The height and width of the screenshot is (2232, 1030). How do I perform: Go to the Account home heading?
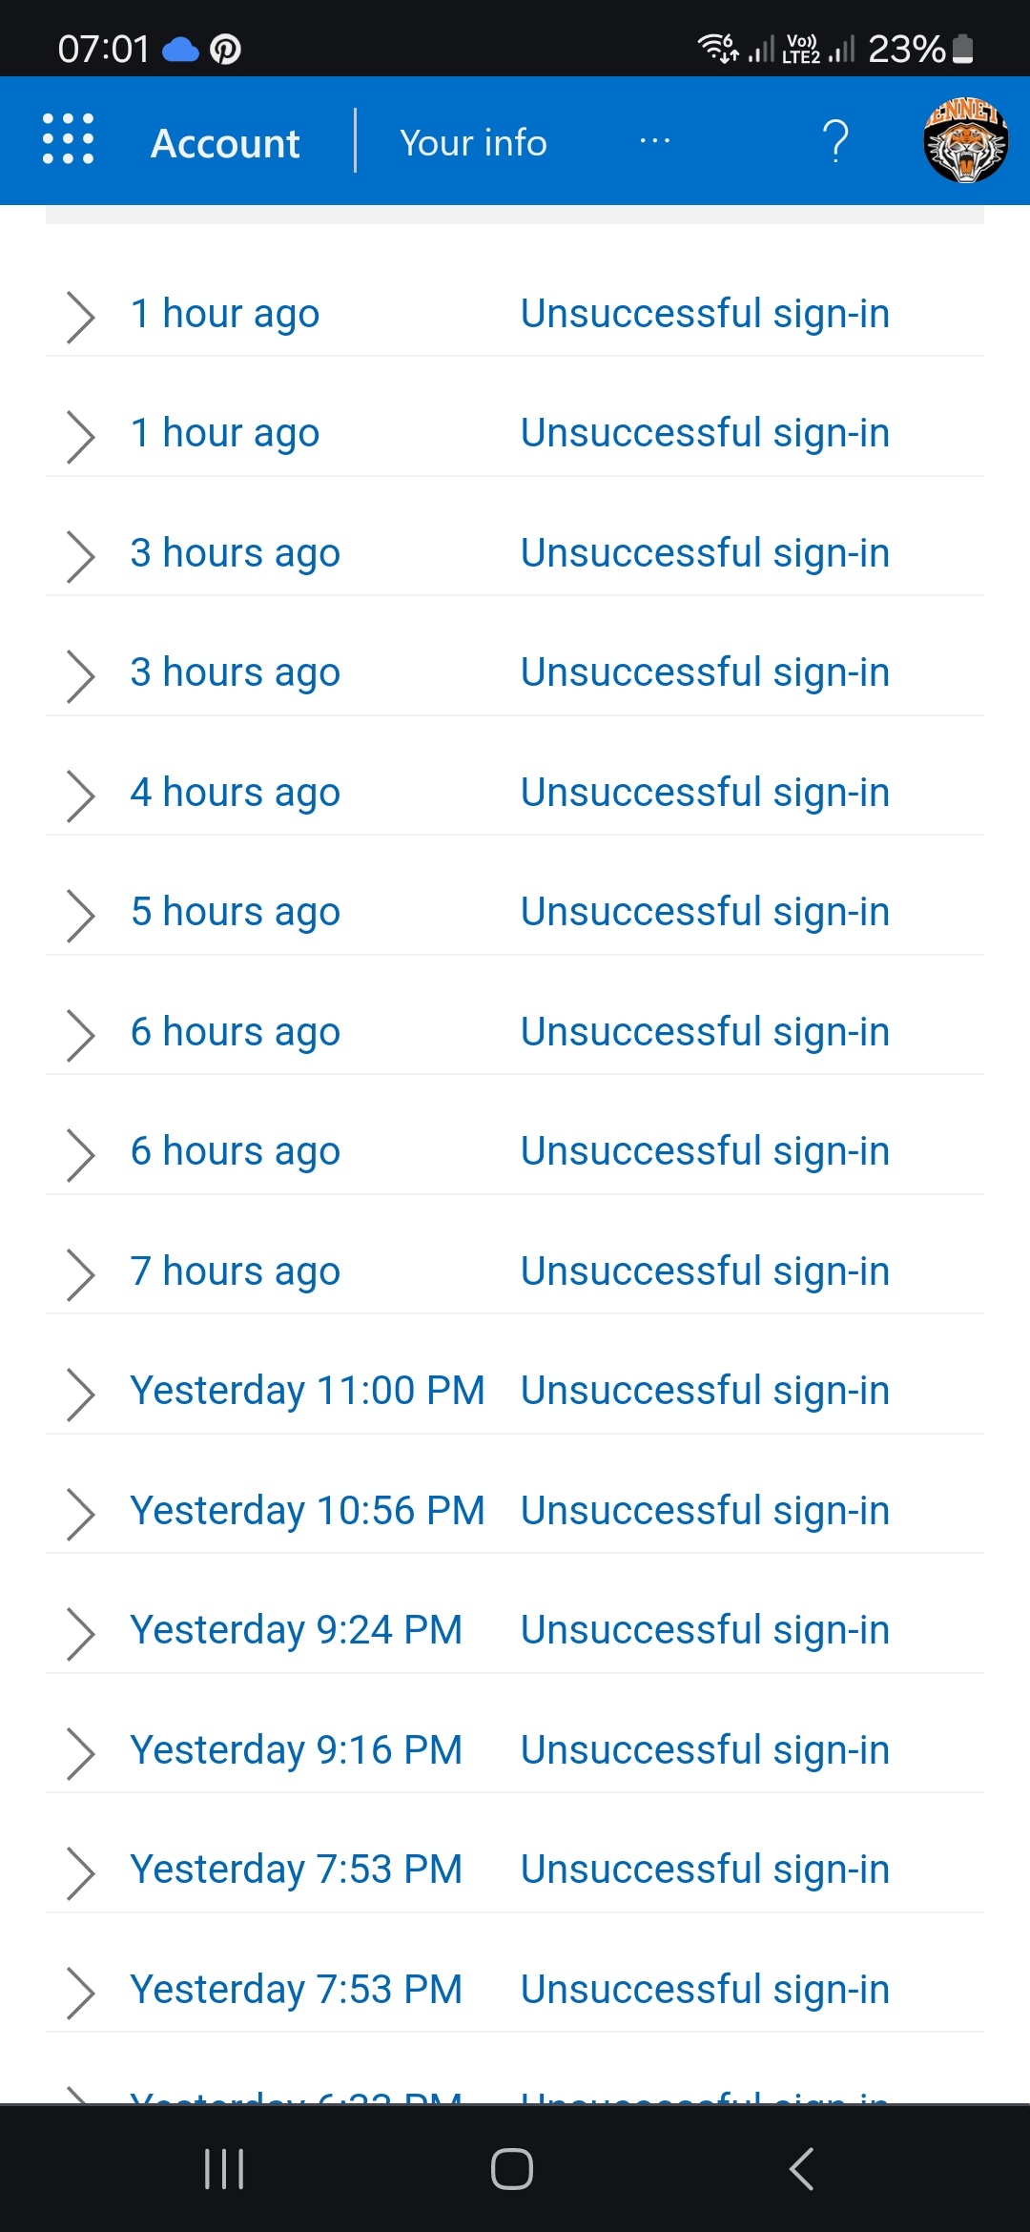[225, 143]
